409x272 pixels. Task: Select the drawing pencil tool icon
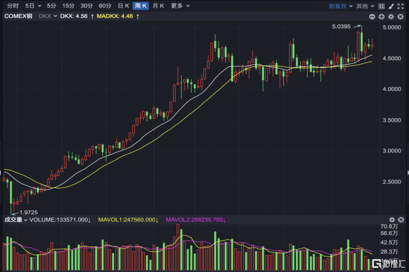[x=391, y=6]
